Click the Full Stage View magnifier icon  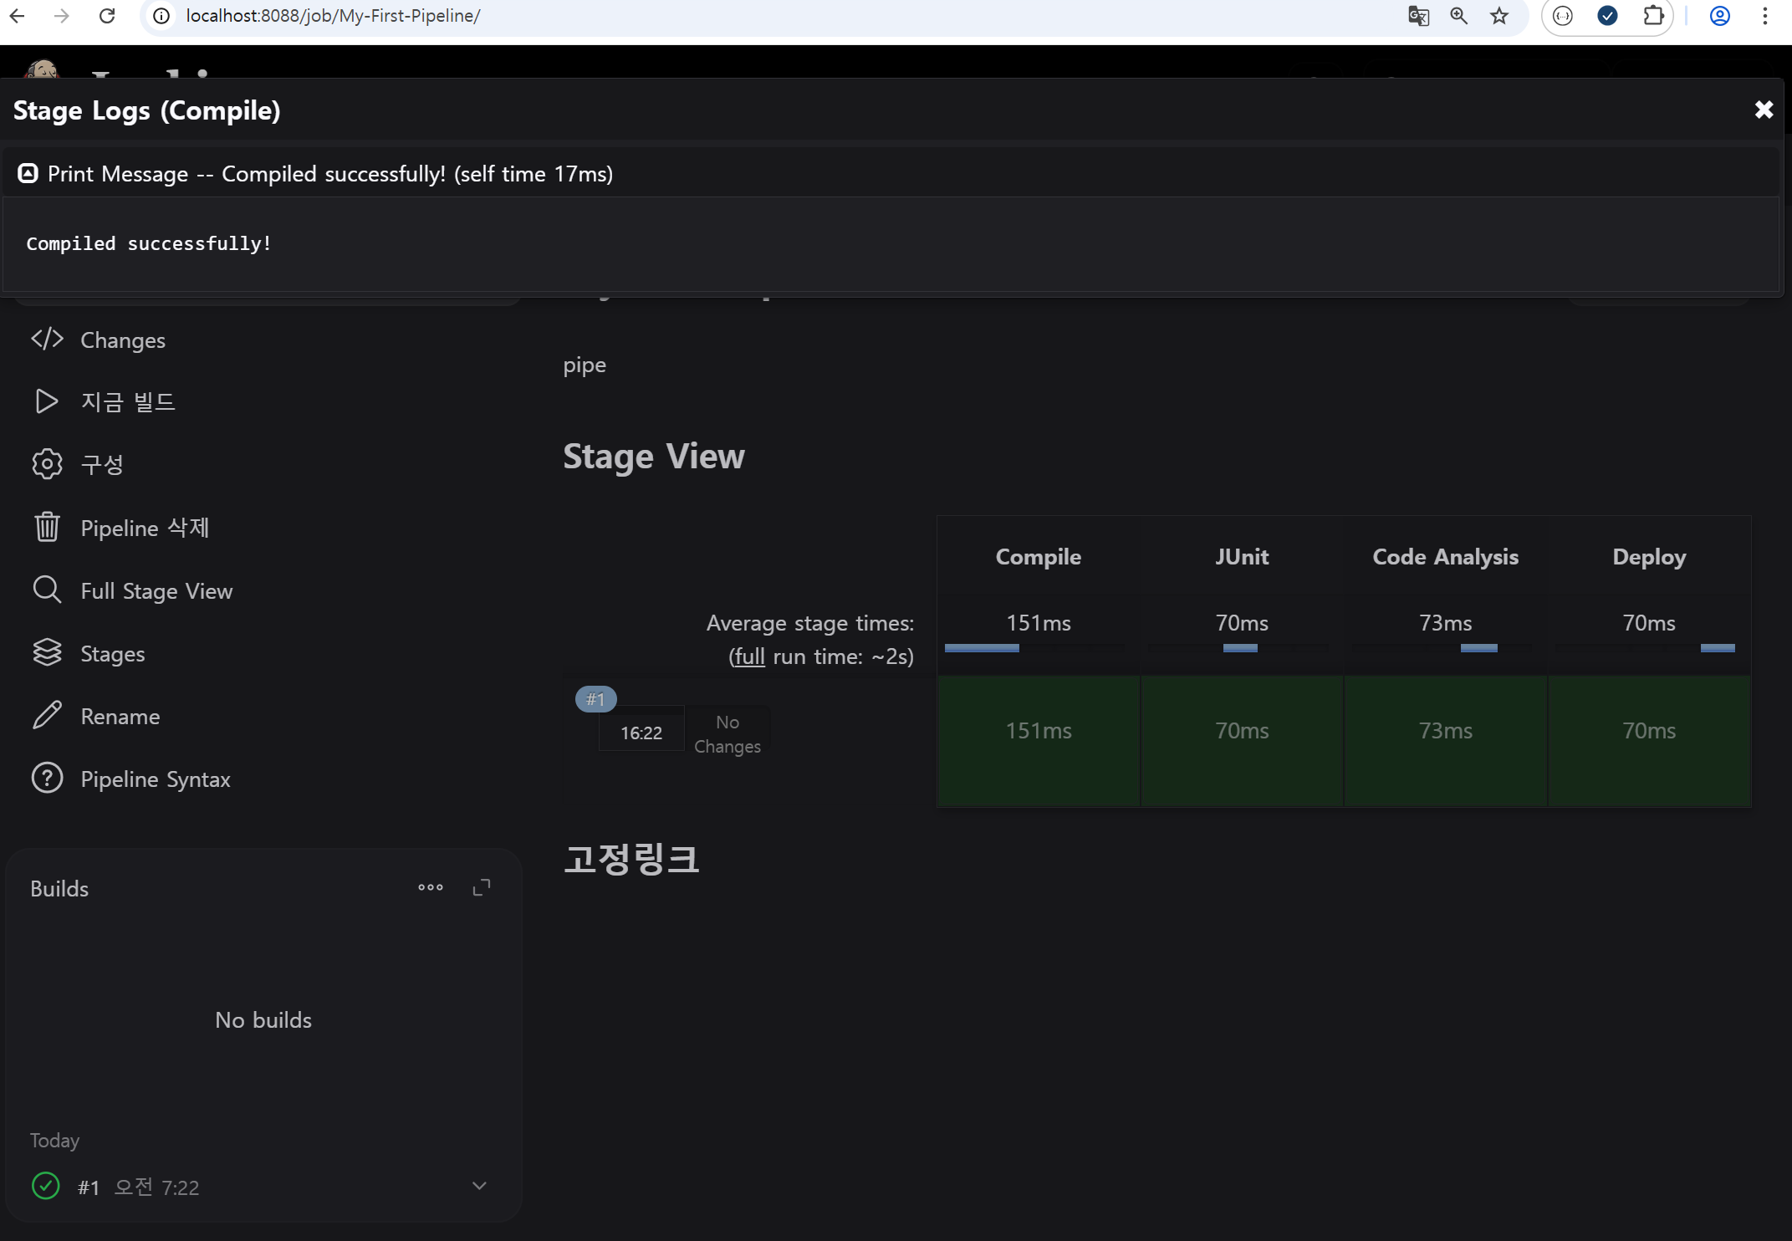(47, 590)
